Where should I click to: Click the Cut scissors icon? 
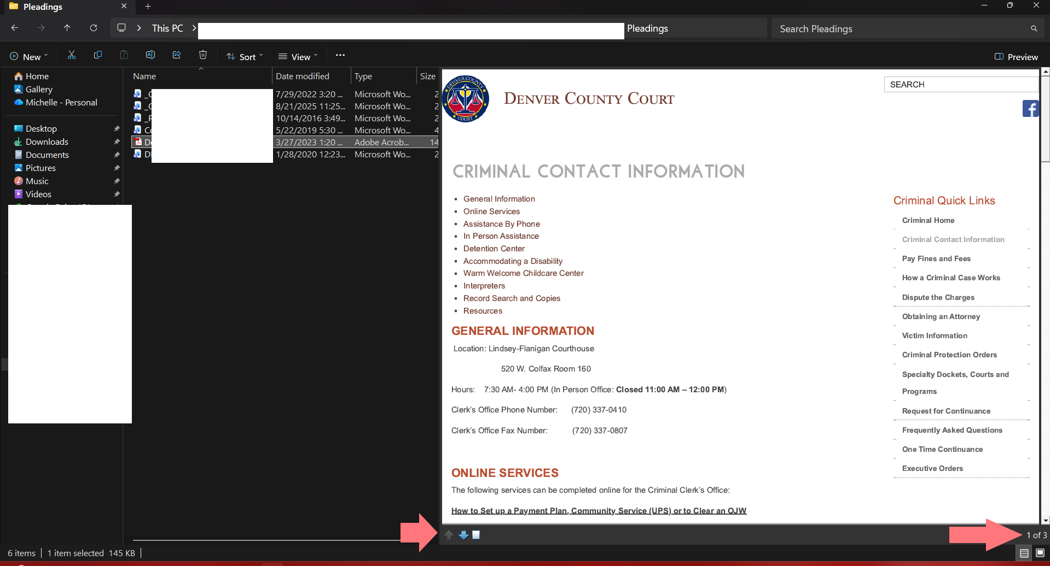[72, 55]
